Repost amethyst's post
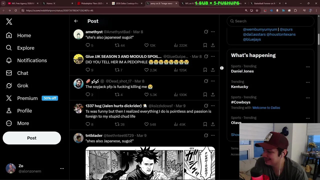This screenshot has width=320, height=180. pyautogui.click(x=117, y=45)
